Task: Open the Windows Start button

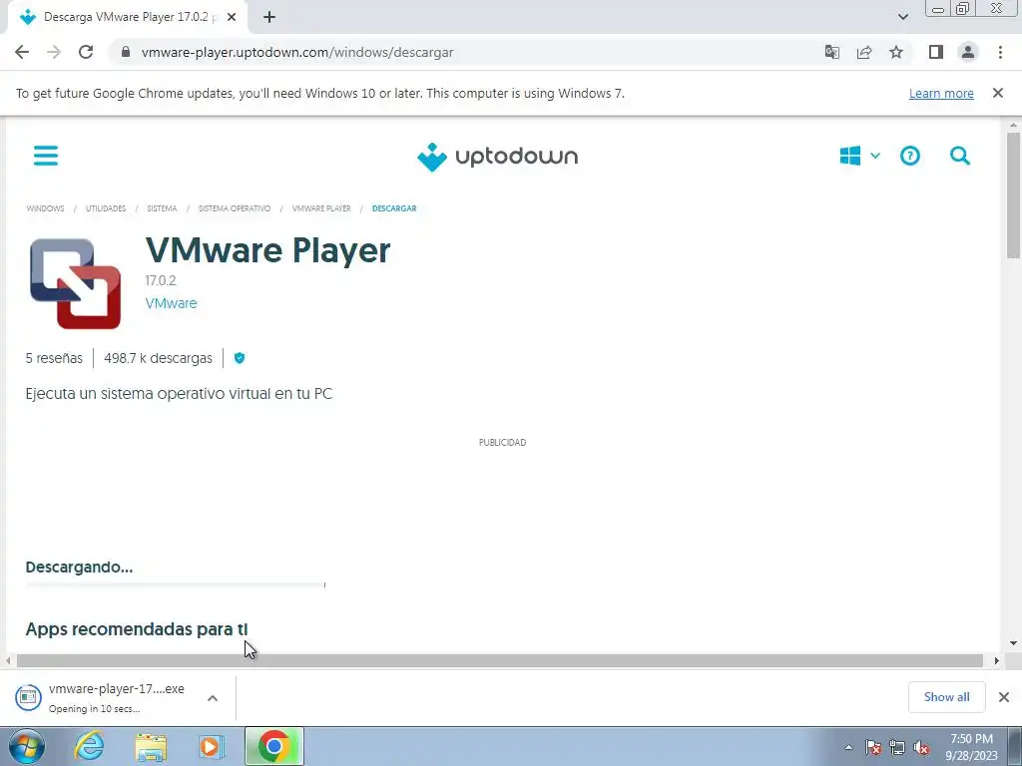Action: click(x=27, y=746)
